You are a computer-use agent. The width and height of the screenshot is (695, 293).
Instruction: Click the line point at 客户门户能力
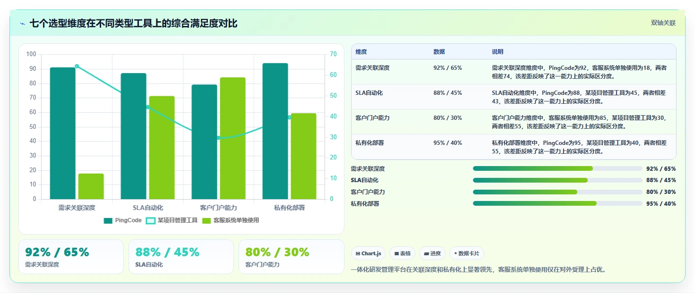(x=218, y=138)
